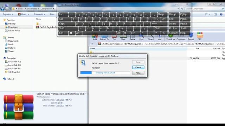This screenshot has height=126, width=225.
Task: Expand the change-view dropdown arrow in Explorer
Action: coord(210,14)
